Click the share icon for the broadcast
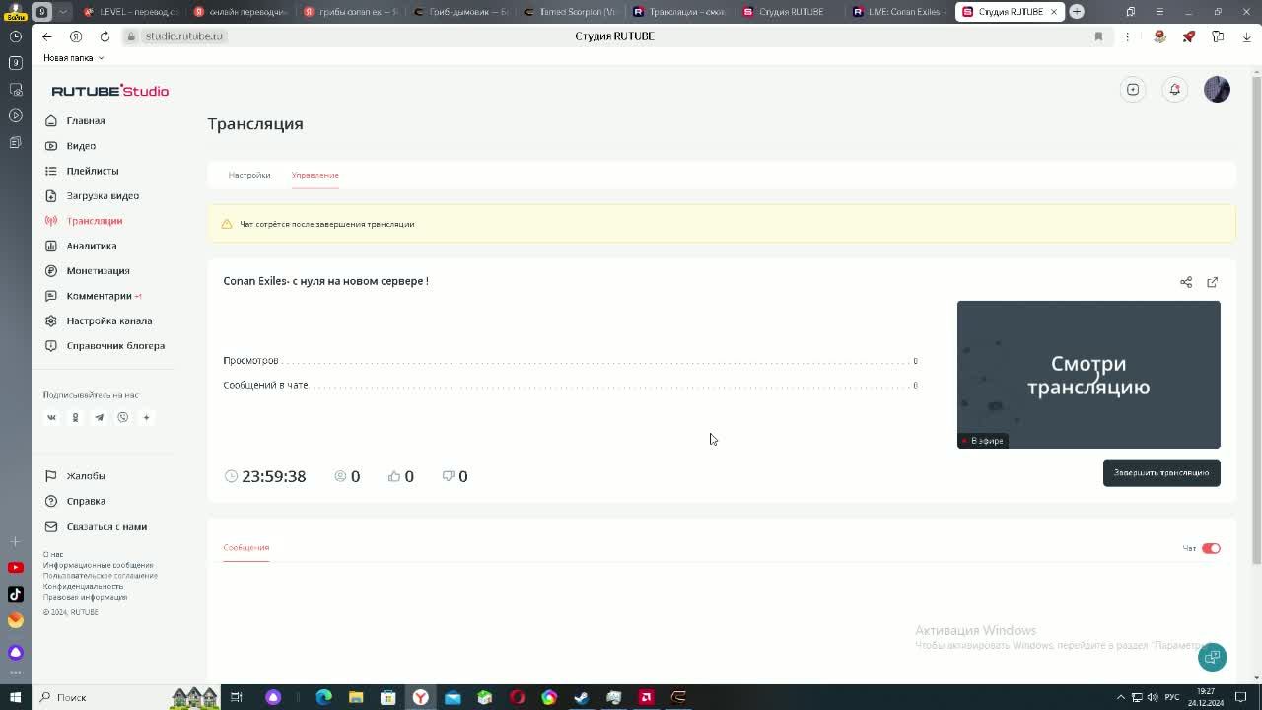The image size is (1262, 710). click(1186, 282)
